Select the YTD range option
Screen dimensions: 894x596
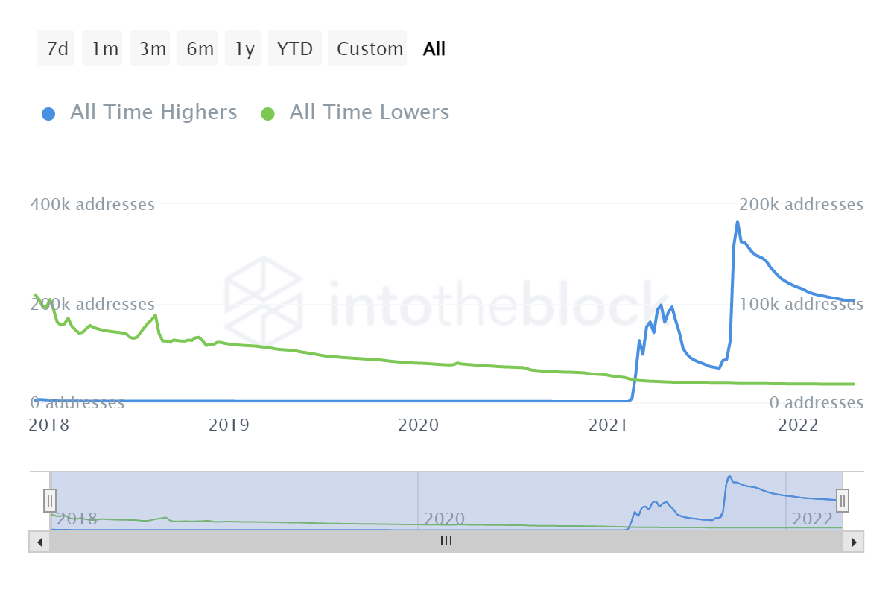click(295, 49)
